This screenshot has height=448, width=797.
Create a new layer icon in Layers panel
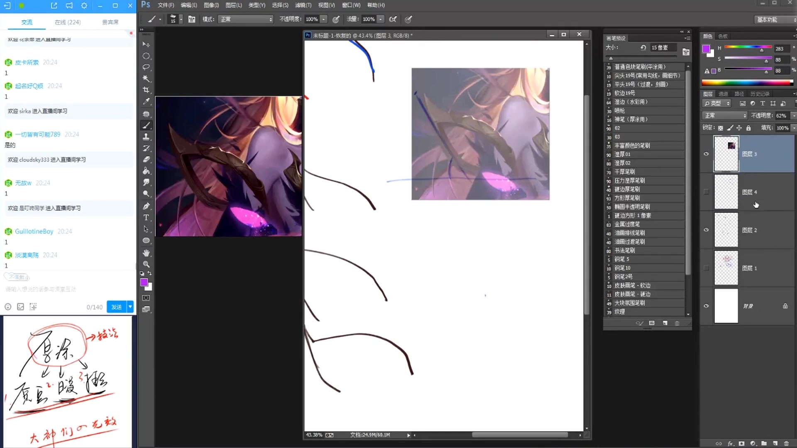pos(775,443)
